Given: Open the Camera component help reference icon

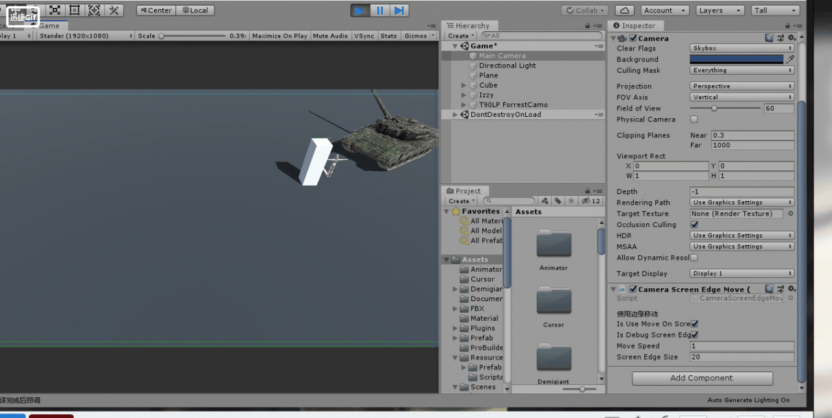Looking at the screenshot, I should 769,38.
